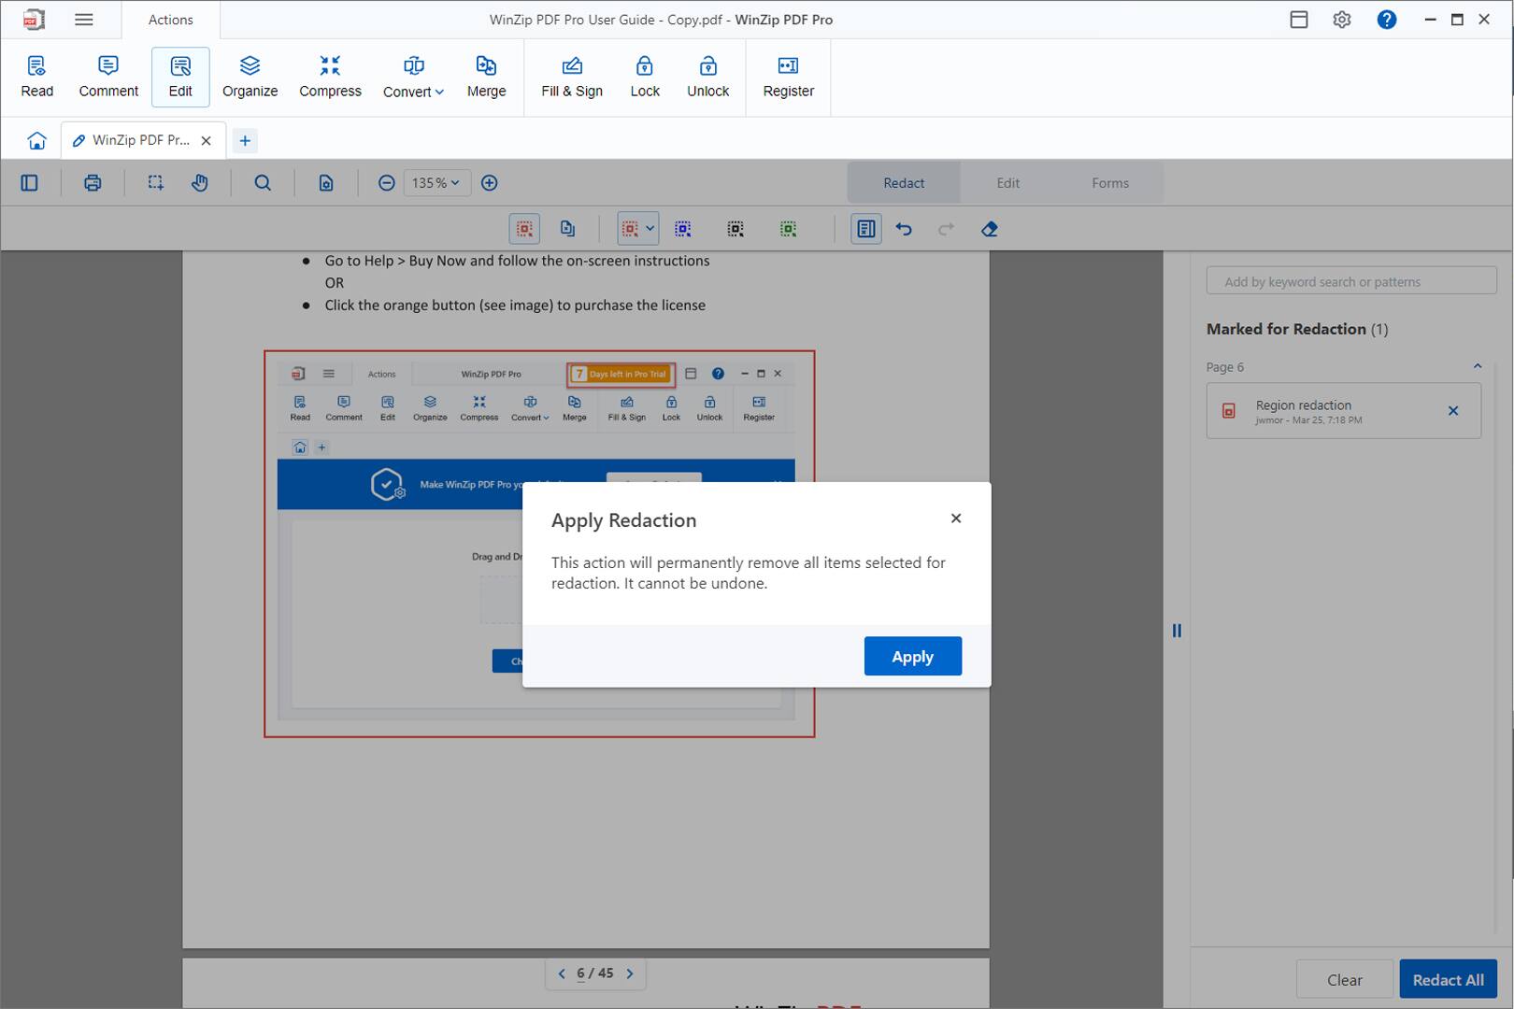Image resolution: width=1514 pixels, height=1009 pixels.
Task: Click the Redo arrow
Action: coord(946,229)
